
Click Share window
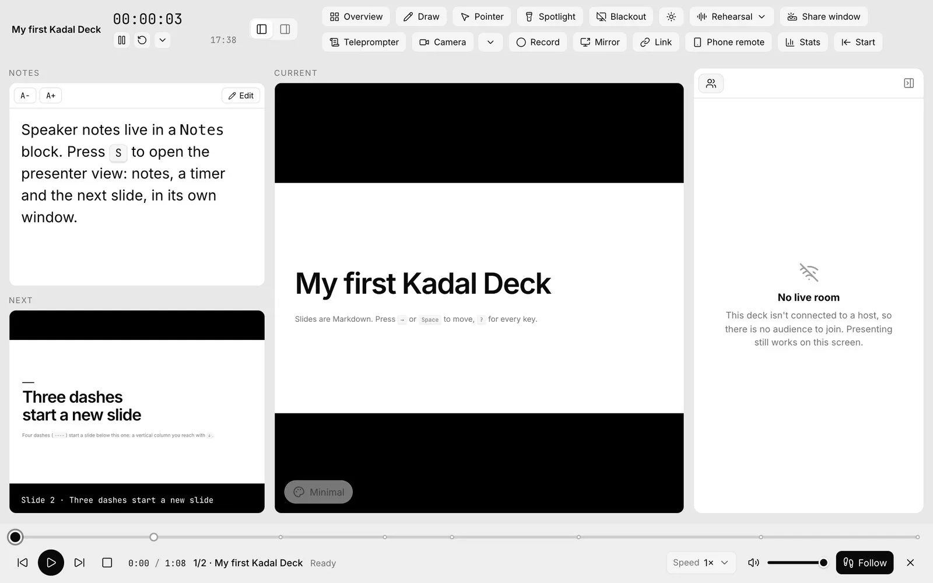824,16
